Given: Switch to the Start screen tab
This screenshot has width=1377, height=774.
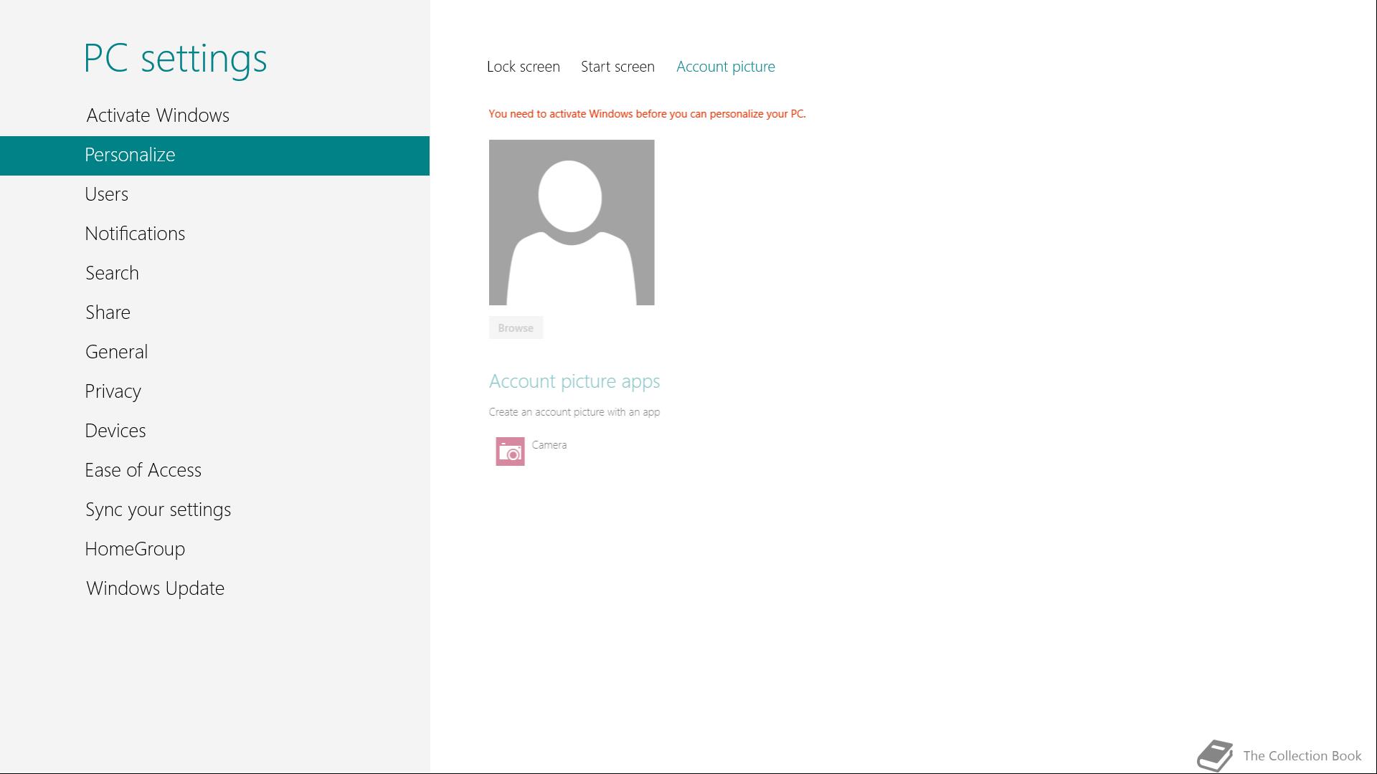Looking at the screenshot, I should [617, 67].
